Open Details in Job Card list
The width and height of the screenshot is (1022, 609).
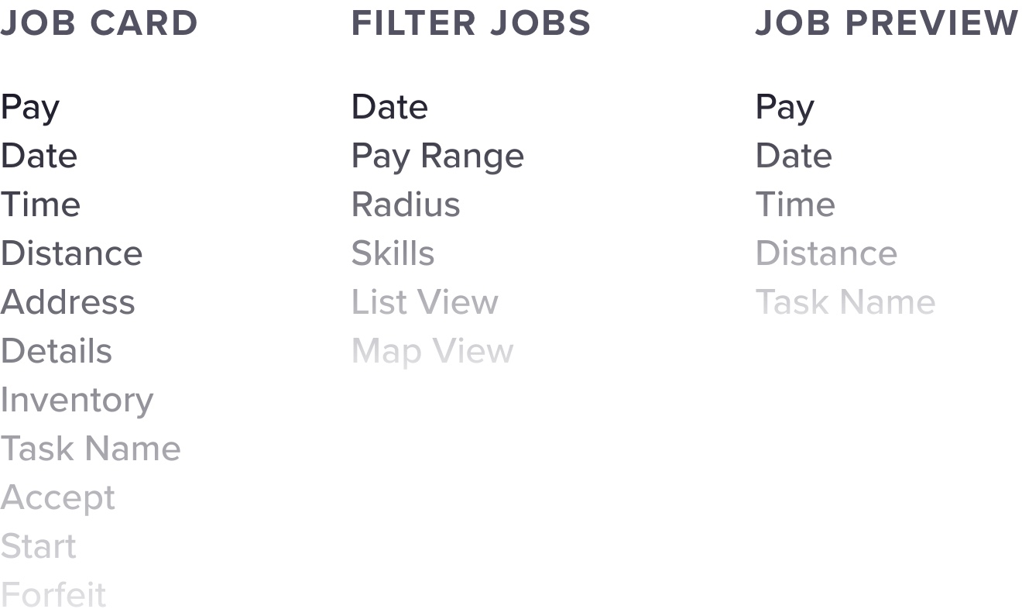click(57, 352)
